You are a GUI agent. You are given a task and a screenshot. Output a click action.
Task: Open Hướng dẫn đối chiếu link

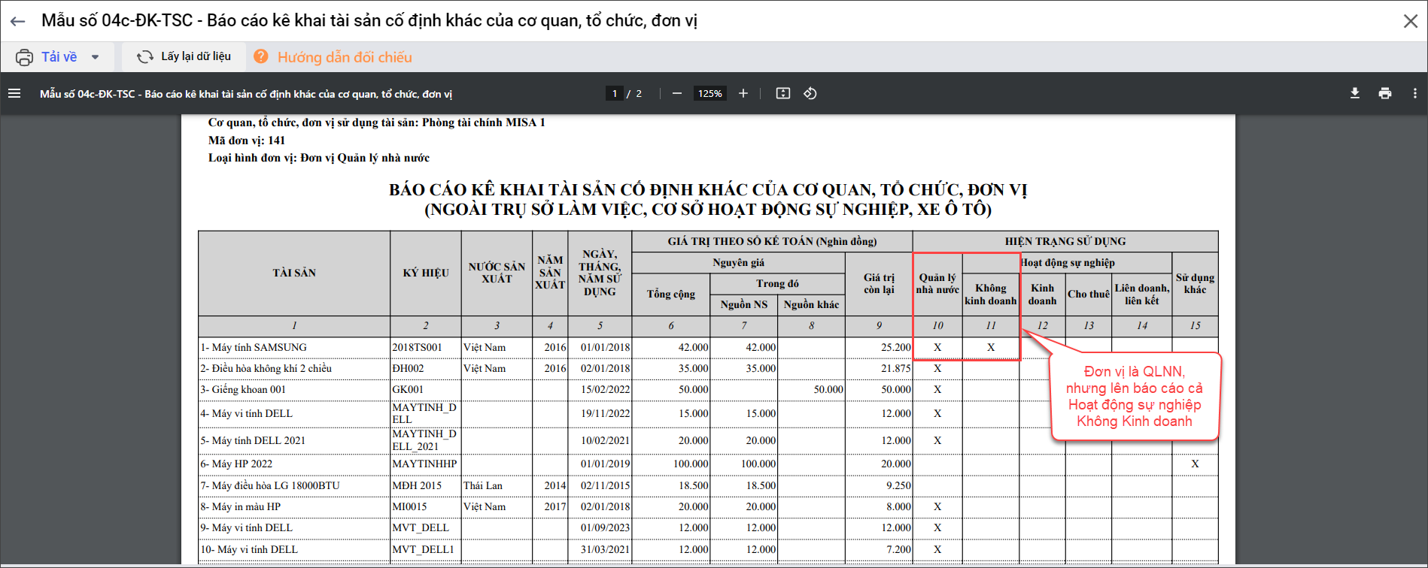345,57
